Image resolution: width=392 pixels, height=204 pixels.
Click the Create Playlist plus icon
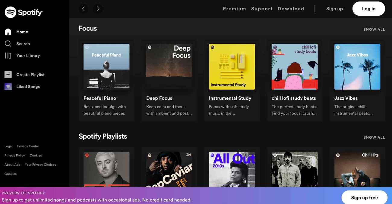tap(8, 75)
